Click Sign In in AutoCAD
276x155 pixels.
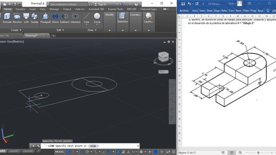[x=102, y=4]
